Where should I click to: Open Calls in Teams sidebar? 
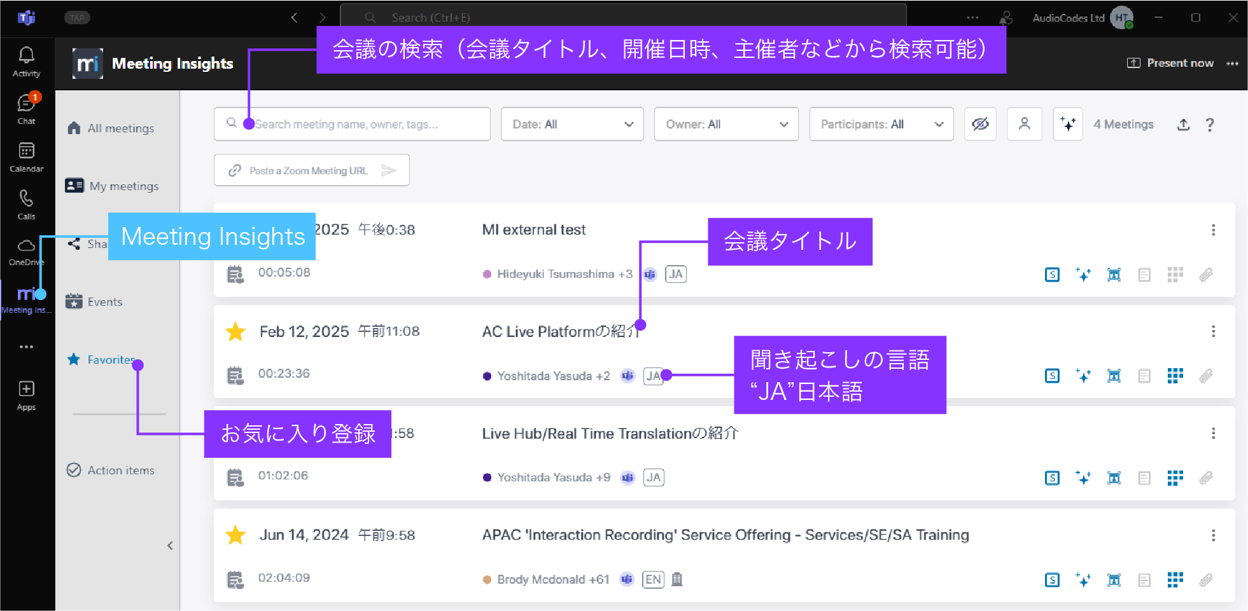[x=26, y=204]
